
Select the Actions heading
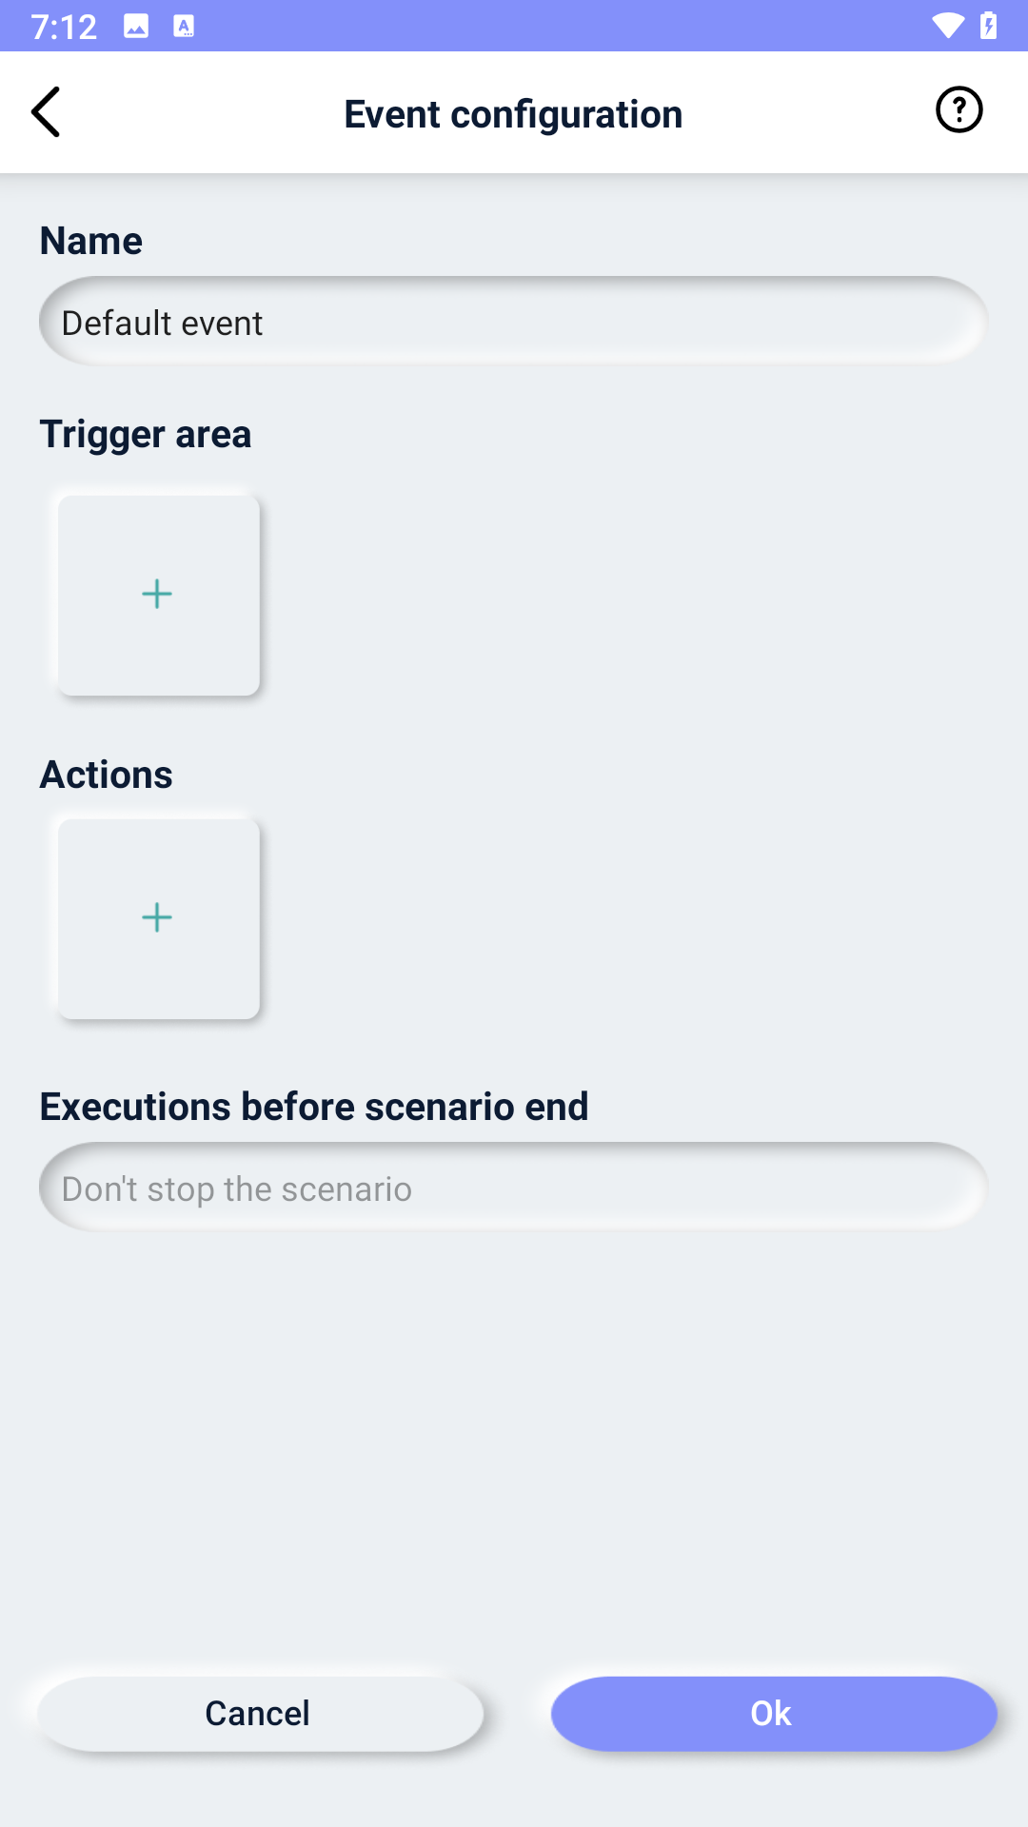(x=106, y=774)
